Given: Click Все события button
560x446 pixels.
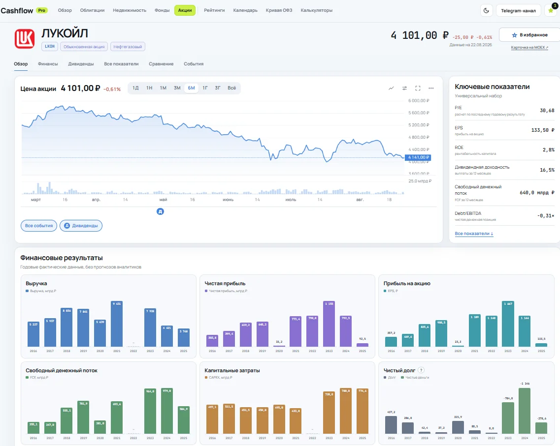Looking at the screenshot, I should (x=39, y=226).
